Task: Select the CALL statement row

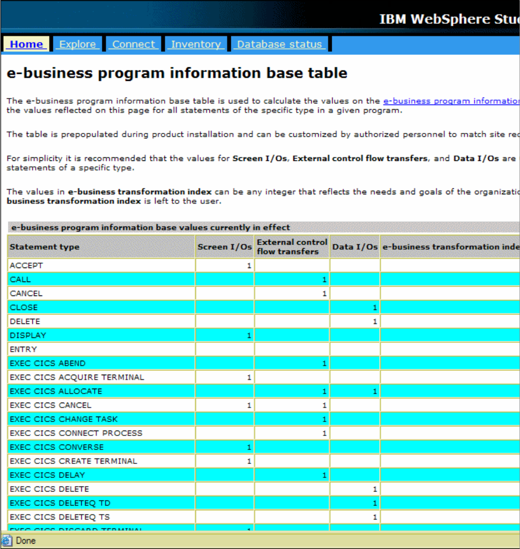Action: 264,279
